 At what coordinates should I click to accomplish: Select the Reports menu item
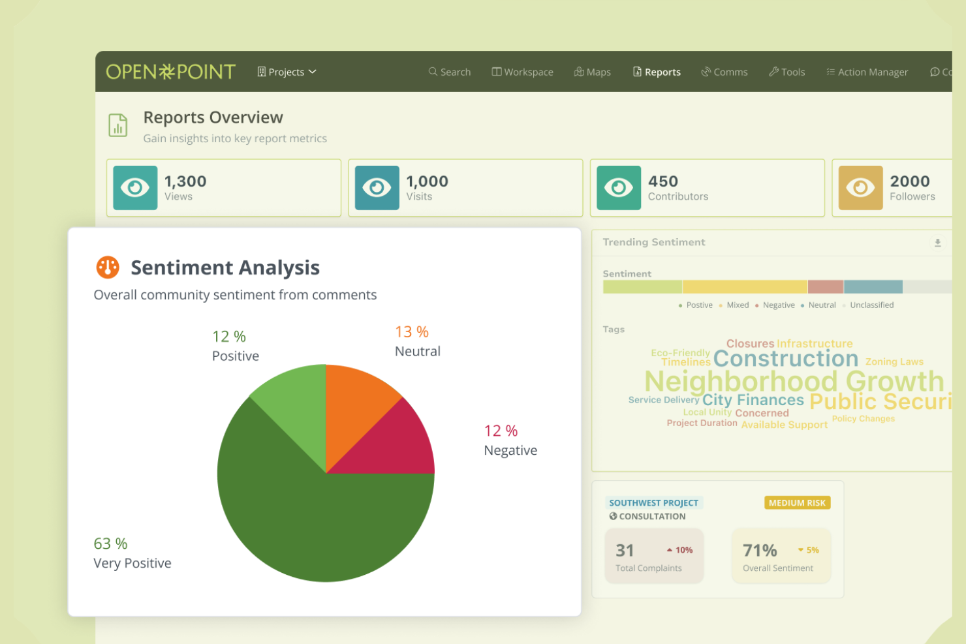coord(657,72)
